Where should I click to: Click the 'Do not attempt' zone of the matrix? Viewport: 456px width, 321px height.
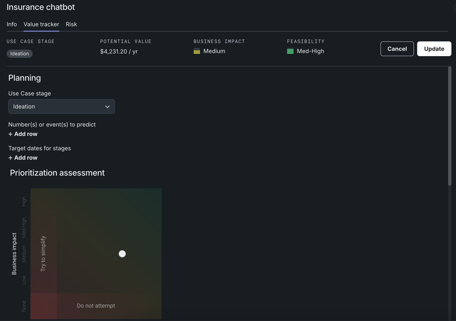96,305
